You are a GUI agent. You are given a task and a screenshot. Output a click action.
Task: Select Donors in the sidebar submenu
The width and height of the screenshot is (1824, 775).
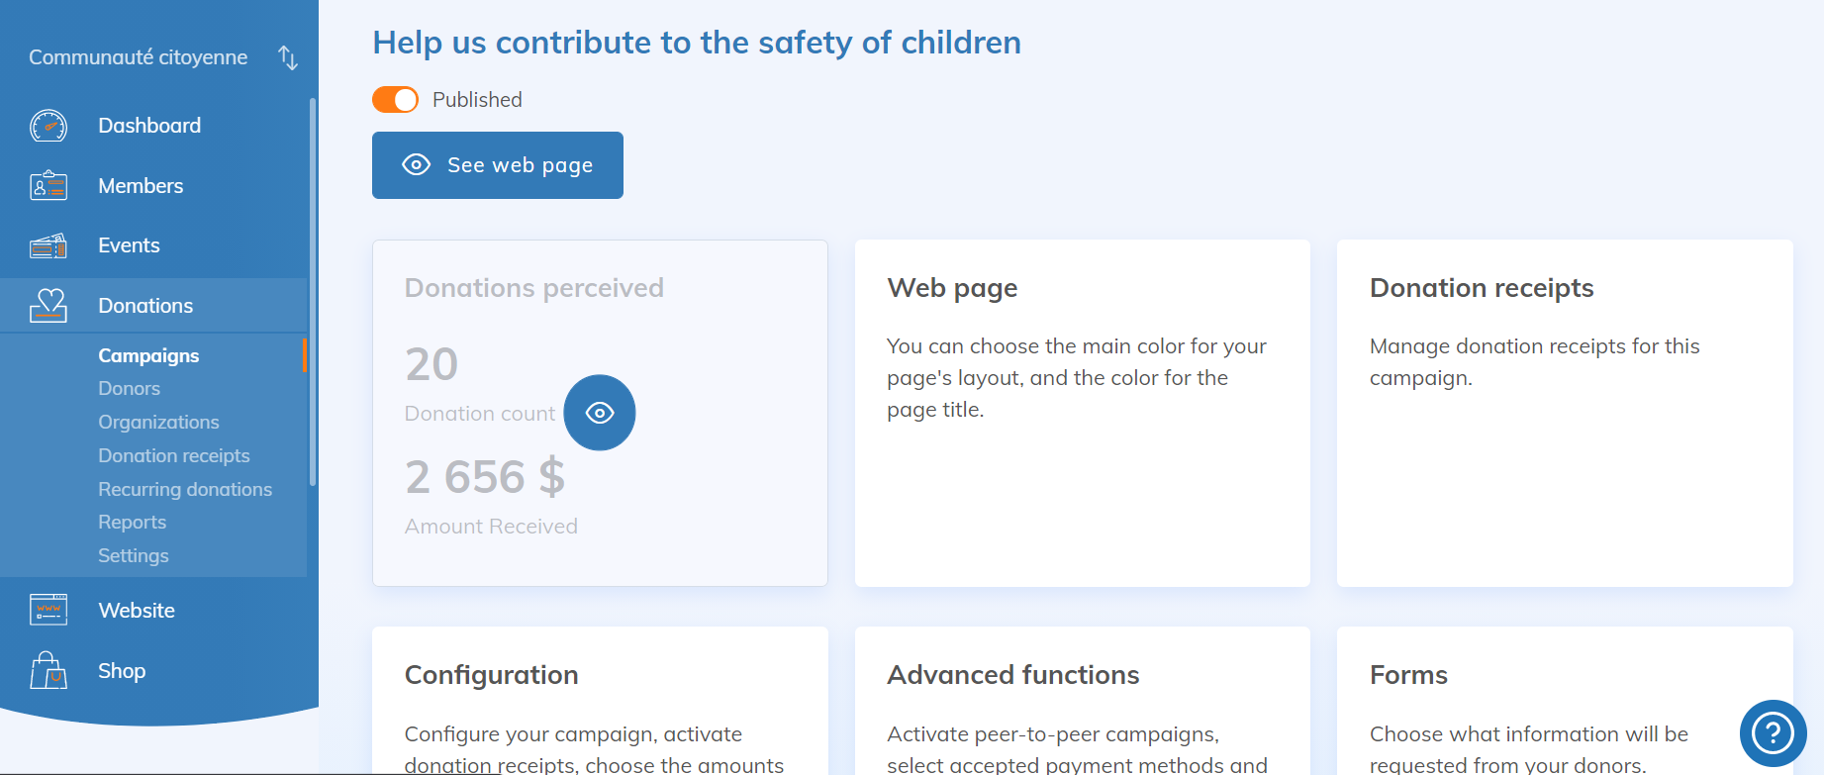tap(129, 389)
